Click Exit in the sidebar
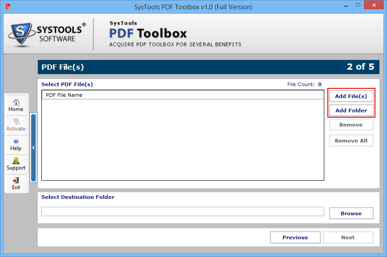 click(x=16, y=184)
